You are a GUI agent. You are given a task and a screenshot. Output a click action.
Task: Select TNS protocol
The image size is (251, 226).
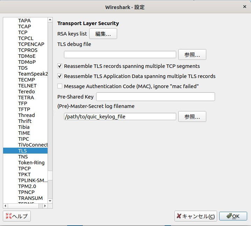pyautogui.click(x=23, y=157)
